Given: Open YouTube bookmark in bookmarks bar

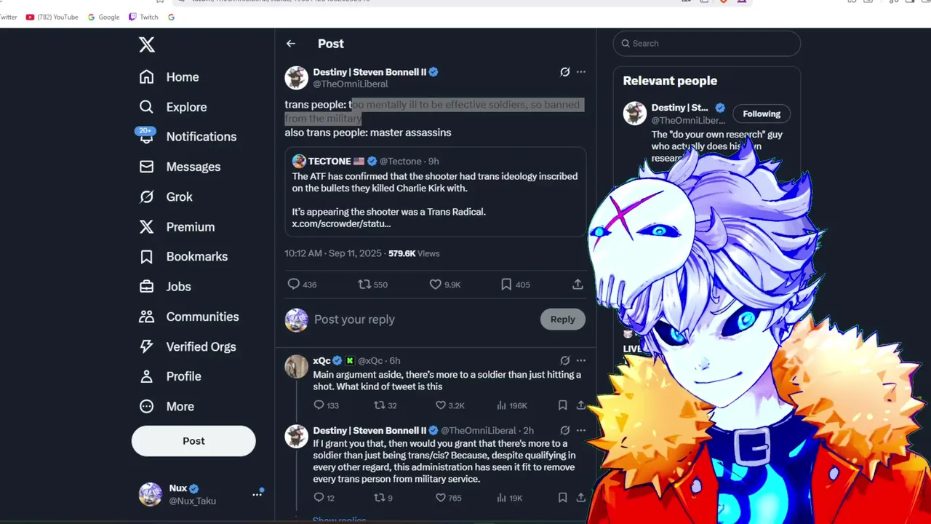Looking at the screenshot, I should [x=52, y=17].
